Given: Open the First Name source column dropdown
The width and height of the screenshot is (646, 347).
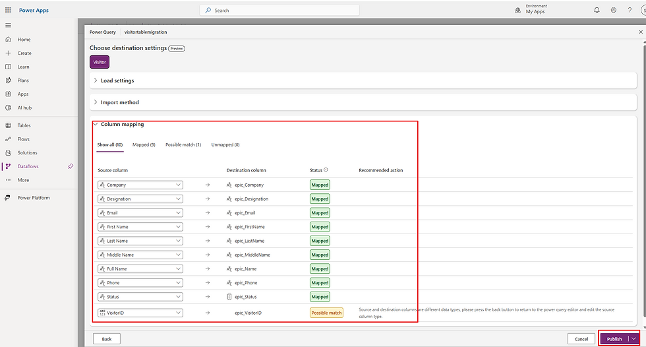Looking at the screenshot, I should point(140,227).
